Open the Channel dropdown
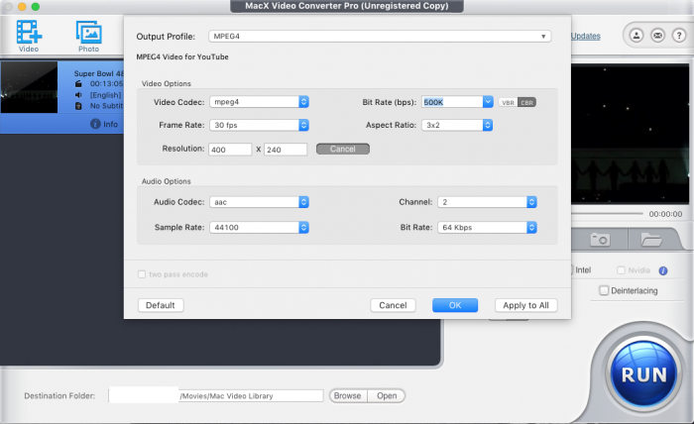The height and width of the screenshot is (424, 694). coord(487,202)
